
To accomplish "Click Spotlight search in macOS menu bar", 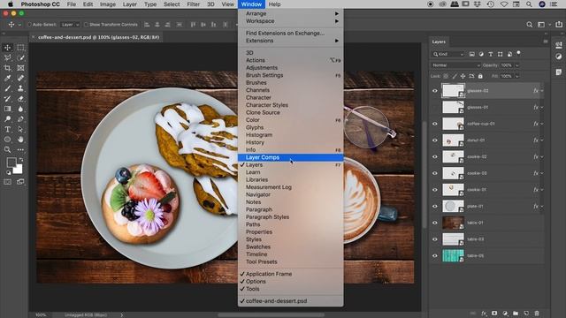I will [x=529, y=4].
